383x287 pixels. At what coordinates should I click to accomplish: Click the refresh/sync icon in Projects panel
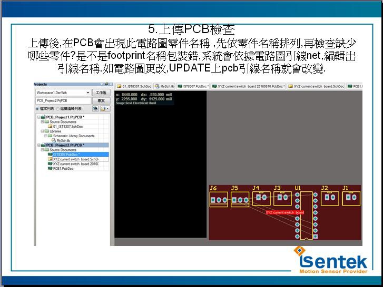95,108
